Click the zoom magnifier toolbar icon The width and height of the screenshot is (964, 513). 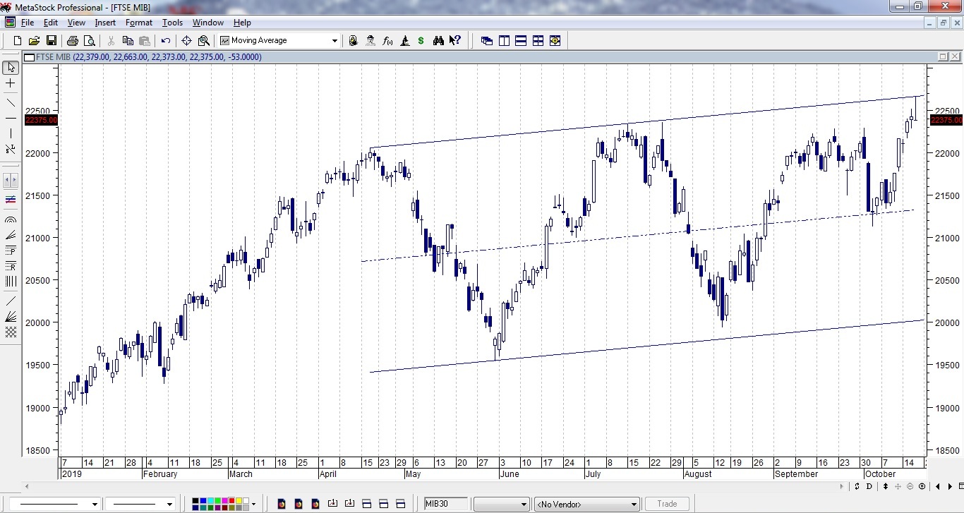pos(204,41)
